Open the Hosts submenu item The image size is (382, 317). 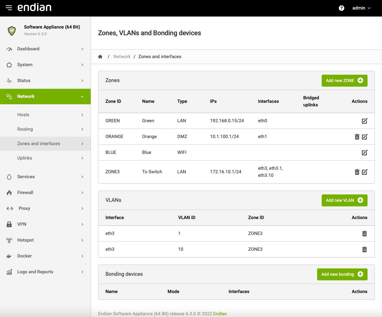[45, 115]
